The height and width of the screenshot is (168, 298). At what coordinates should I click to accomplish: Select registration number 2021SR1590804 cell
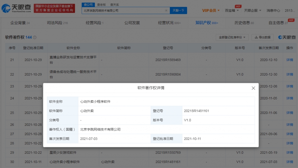pyautogui.click(x=168, y=75)
